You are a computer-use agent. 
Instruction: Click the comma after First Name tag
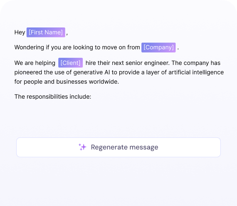67,34
